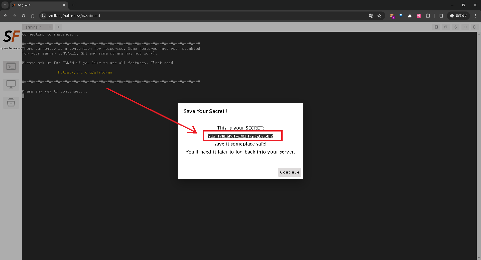Close the SegFault browser tab
481x260 pixels.
pos(64,5)
